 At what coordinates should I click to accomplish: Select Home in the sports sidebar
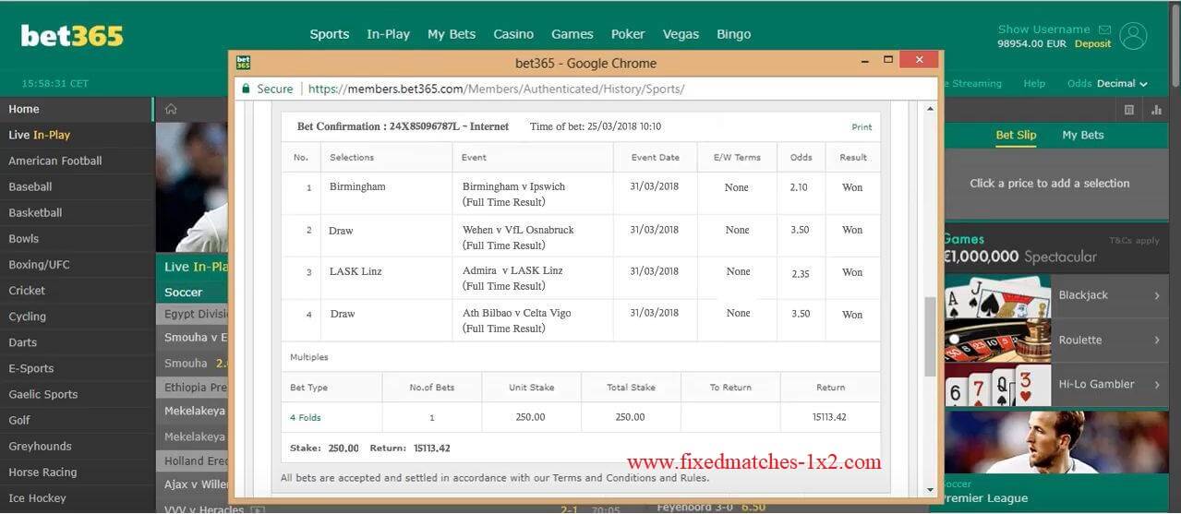pyautogui.click(x=77, y=109)
